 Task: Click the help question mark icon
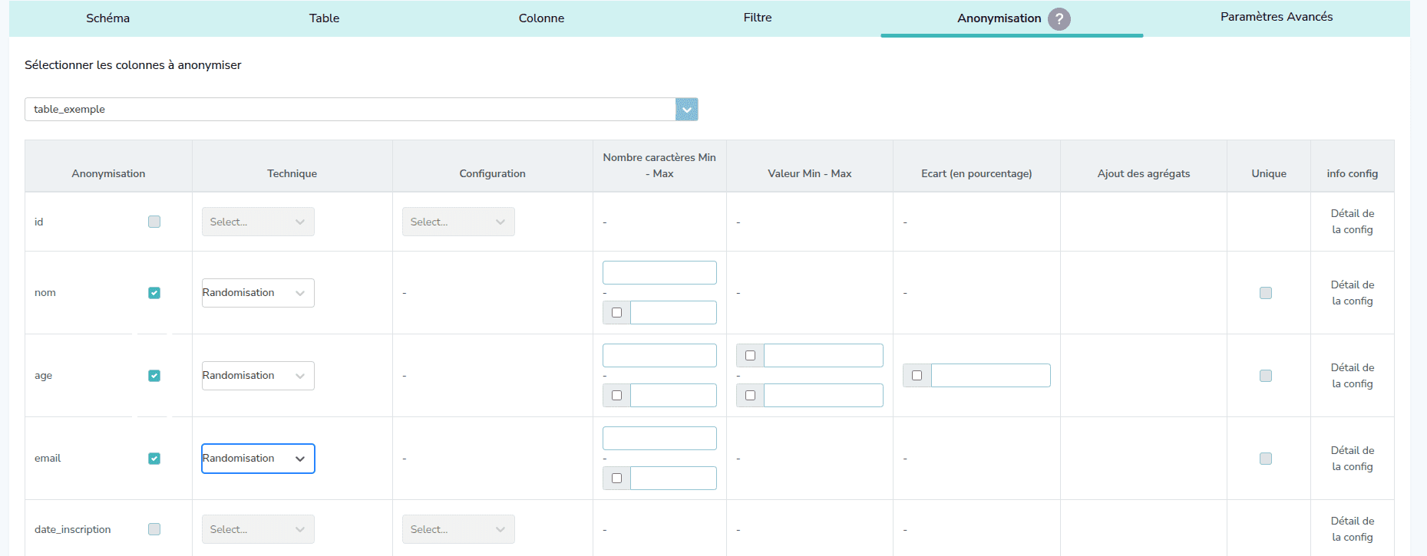1059,19
